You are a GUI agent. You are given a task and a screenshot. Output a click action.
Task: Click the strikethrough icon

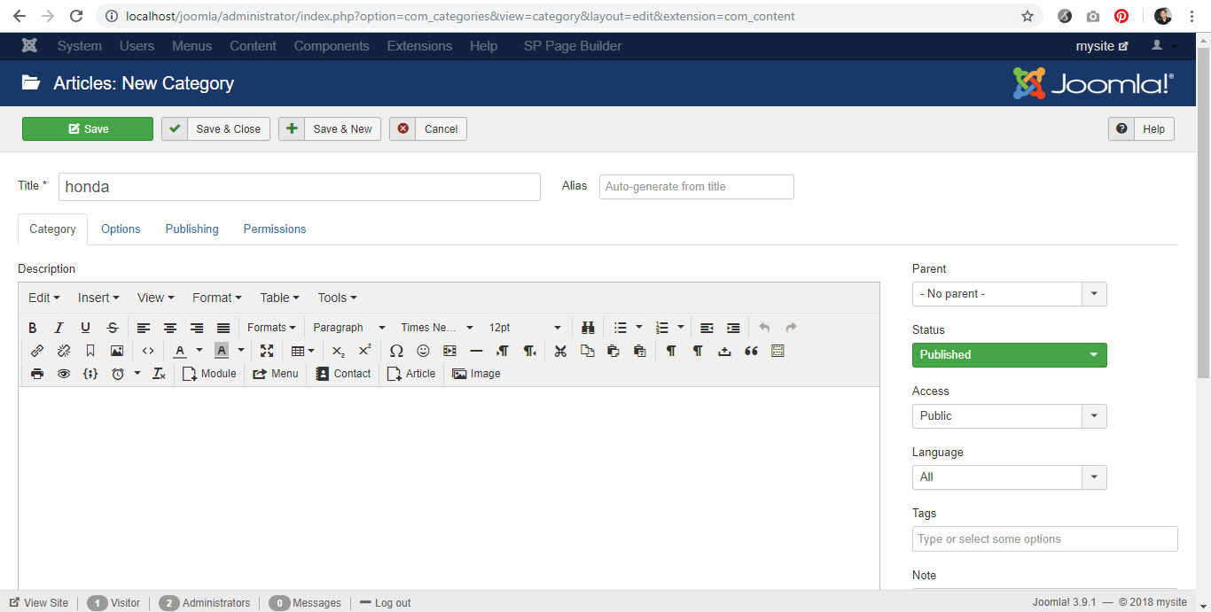tap(113, 328)
